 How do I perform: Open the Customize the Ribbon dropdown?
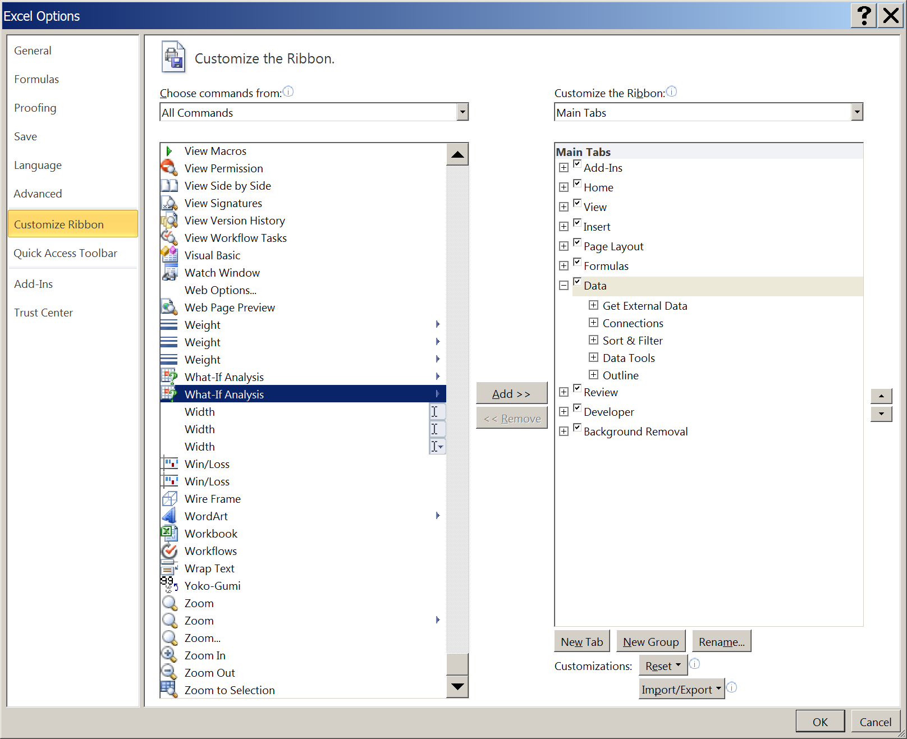coord(856,112)
